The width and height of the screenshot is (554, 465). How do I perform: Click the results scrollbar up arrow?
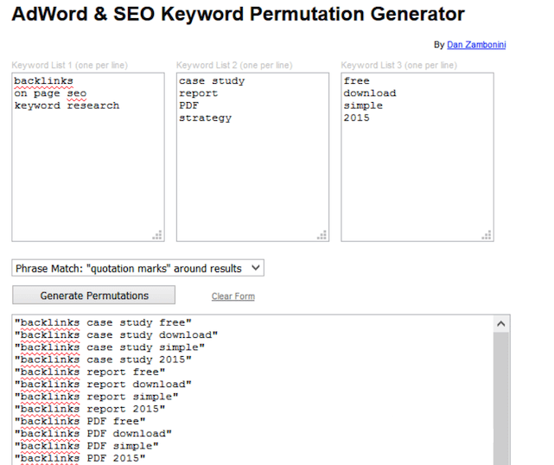(x=500, y=323)
